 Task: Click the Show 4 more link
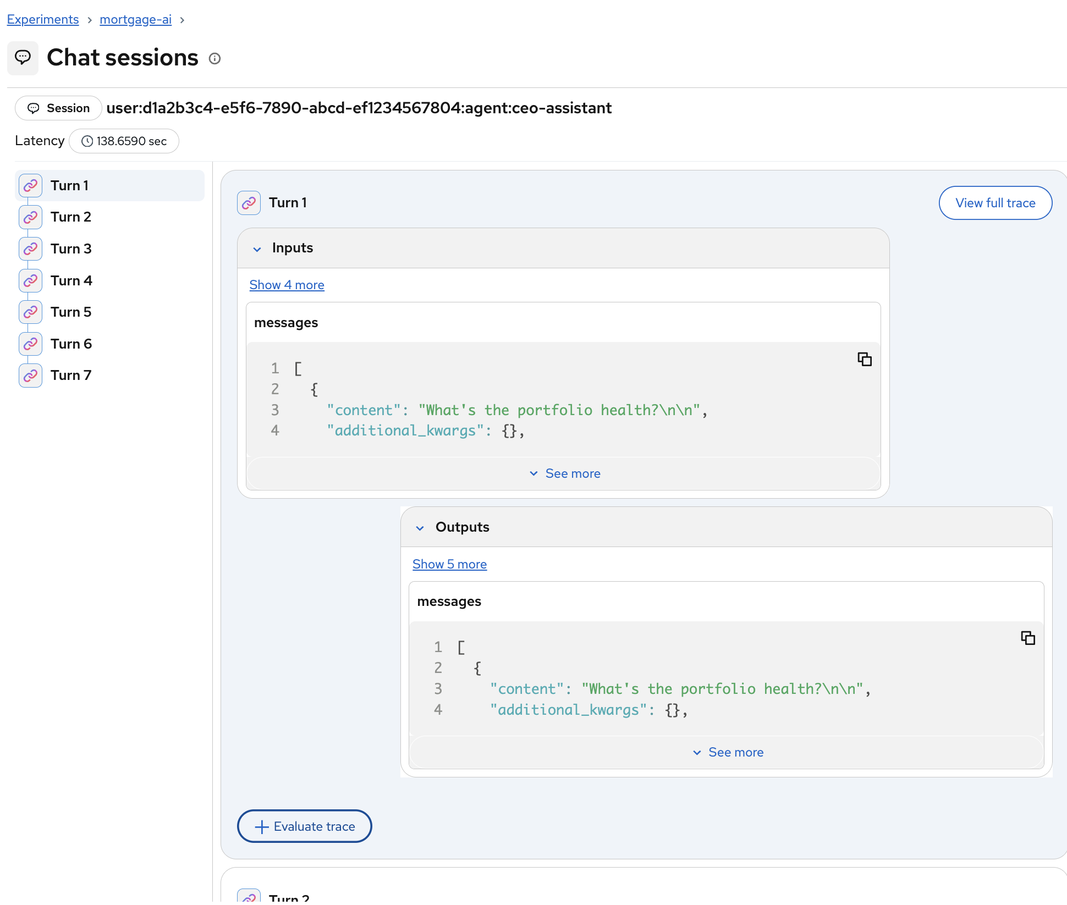coord(287,285)
